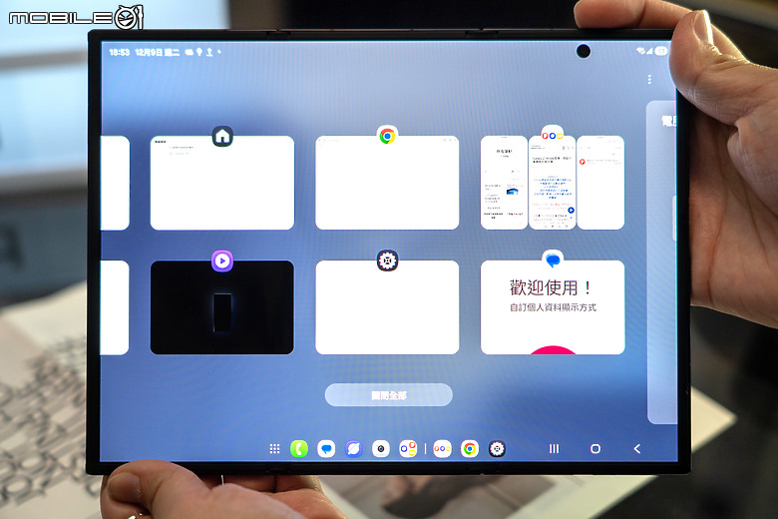This screenshot has height=519, width=778.
Task: Open Samsung Internet browser in the taskbar
Action: [353, 449]
